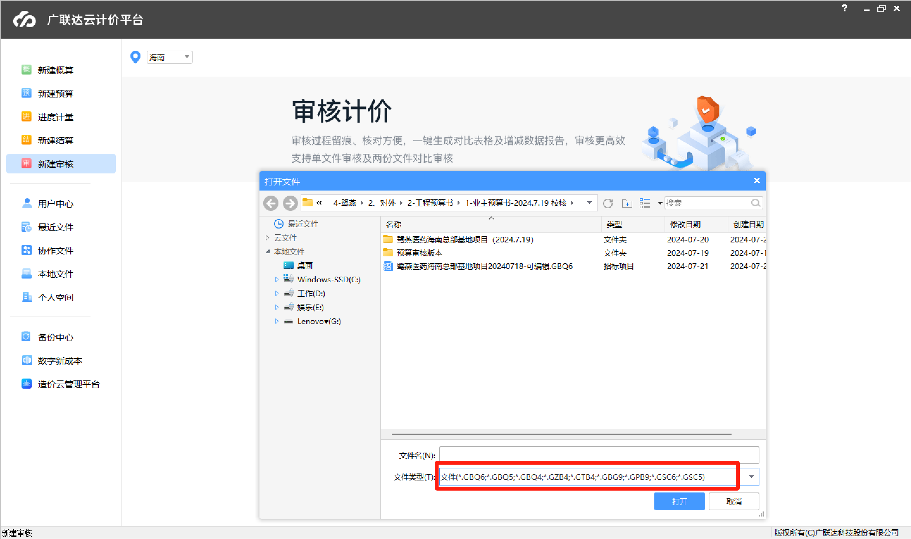Click the 备份中心 sidebar icon

pyautogui.click(x=26, y=337)
